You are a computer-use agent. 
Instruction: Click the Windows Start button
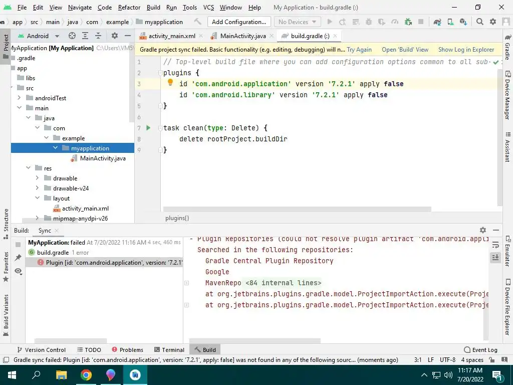[x=12, y=375]
